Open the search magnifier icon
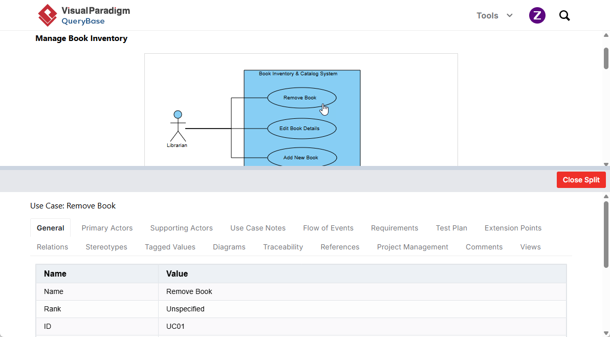This screenshot has width=610, height=337. 564,15
